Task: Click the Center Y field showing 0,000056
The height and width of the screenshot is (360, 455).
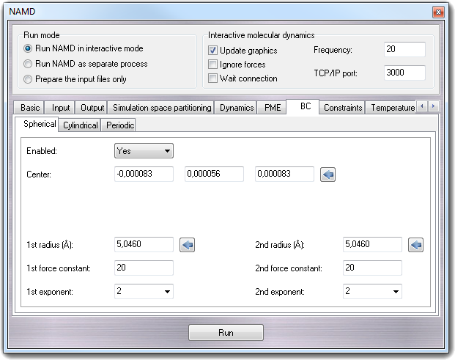Action: click(214, 174)
